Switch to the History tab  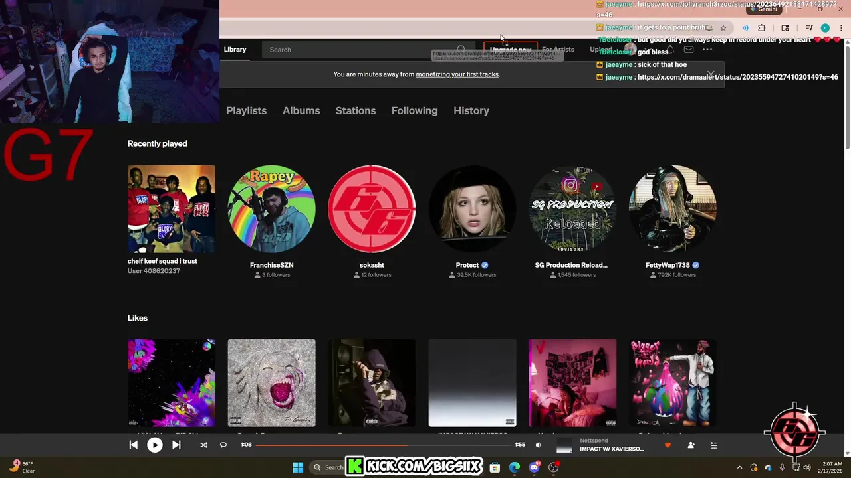coord(471,111)
